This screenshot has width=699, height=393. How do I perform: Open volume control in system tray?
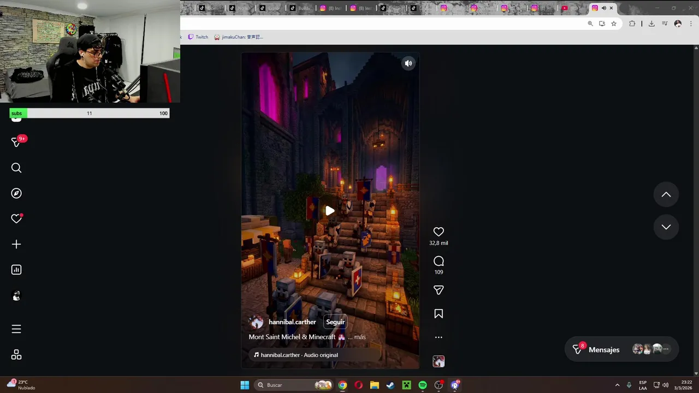[x=665, y=385]
